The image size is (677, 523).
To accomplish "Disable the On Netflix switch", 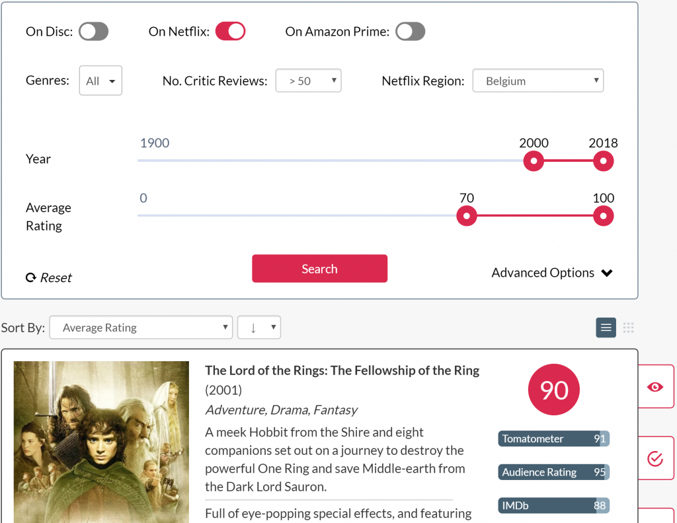I will tap(230, 32).
